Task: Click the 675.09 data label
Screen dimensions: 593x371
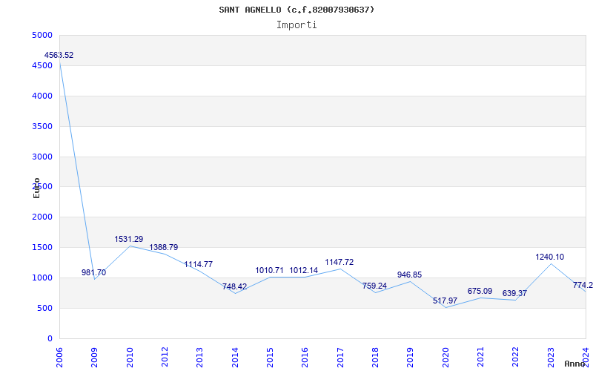Action: [x=480, y=291]
